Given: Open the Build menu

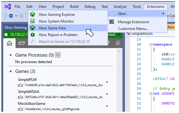Looking at the screenshot, I should (x=74, y=6).
